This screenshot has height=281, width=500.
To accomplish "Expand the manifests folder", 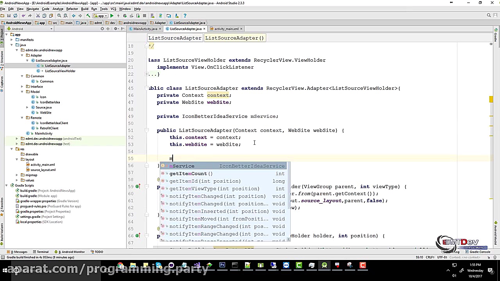I will tap(12, 40).
